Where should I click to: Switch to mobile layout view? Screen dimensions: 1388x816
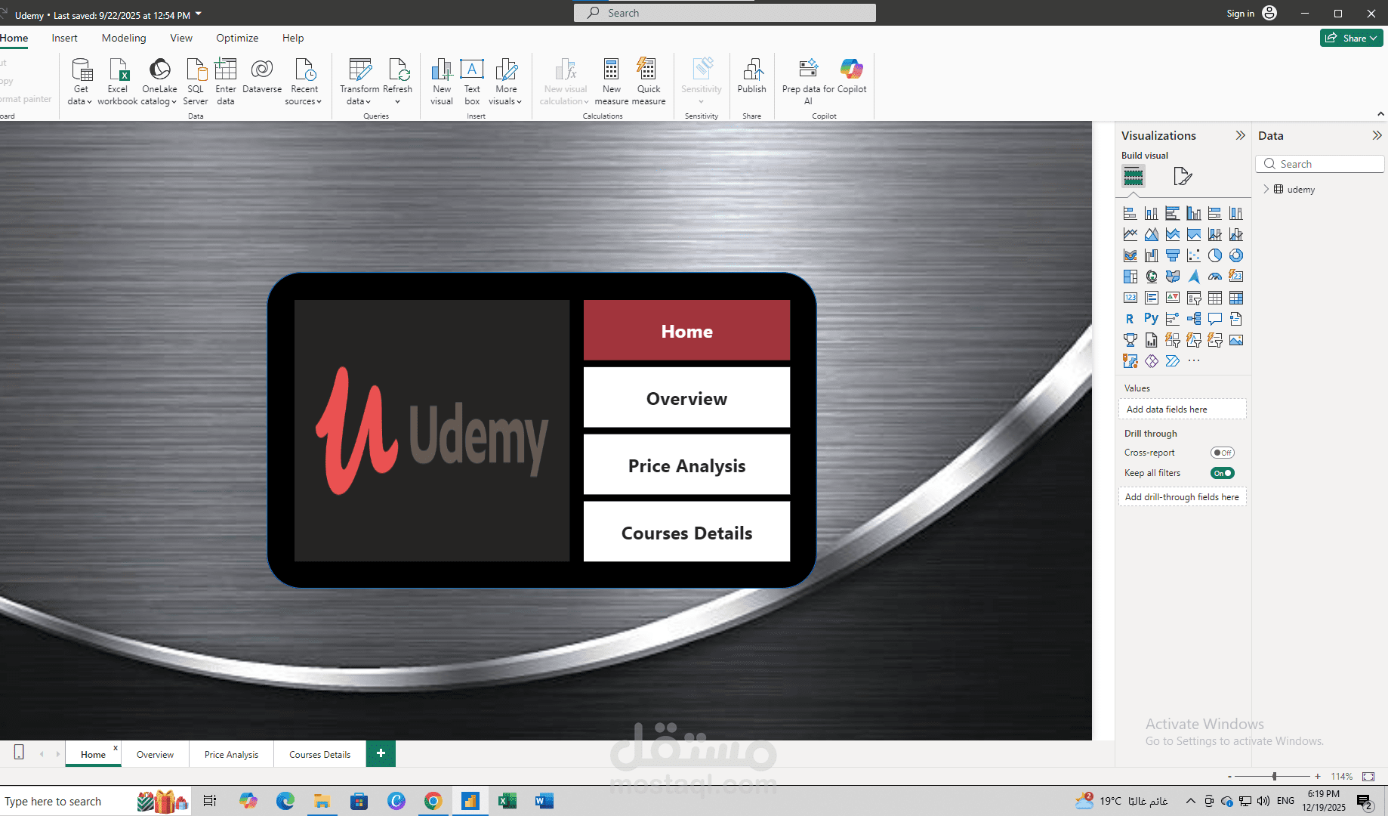click(x=19, y=753)
